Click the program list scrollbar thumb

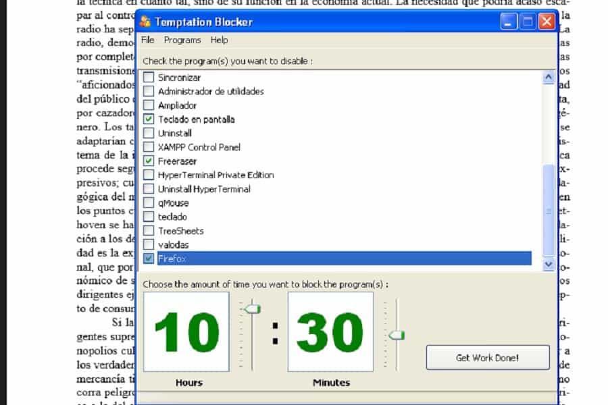point(549,211)
